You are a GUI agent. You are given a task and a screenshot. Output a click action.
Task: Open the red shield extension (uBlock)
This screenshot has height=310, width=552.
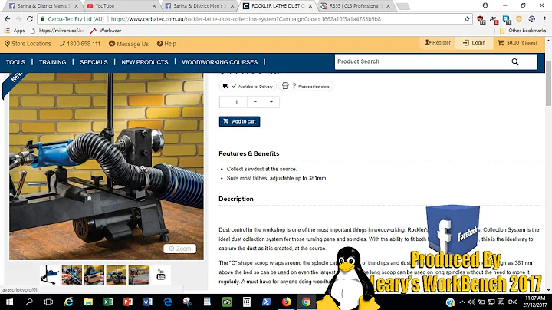pyautogui.click(x=481, y=20)
